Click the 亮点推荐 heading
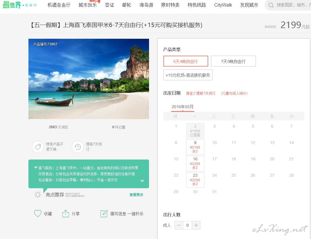 [55, 195]
